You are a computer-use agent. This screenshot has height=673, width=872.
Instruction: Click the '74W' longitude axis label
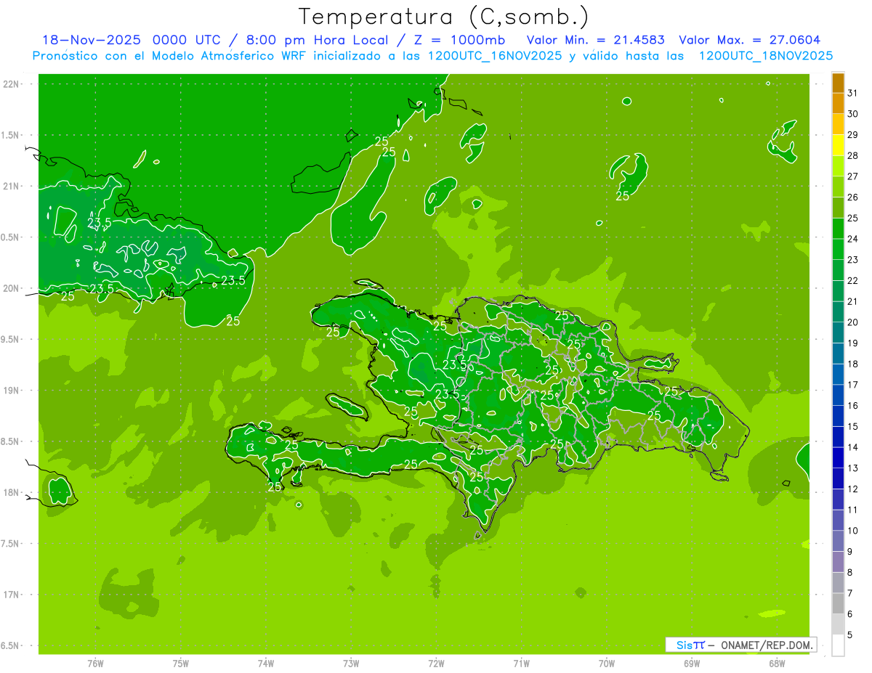point(266,664)
